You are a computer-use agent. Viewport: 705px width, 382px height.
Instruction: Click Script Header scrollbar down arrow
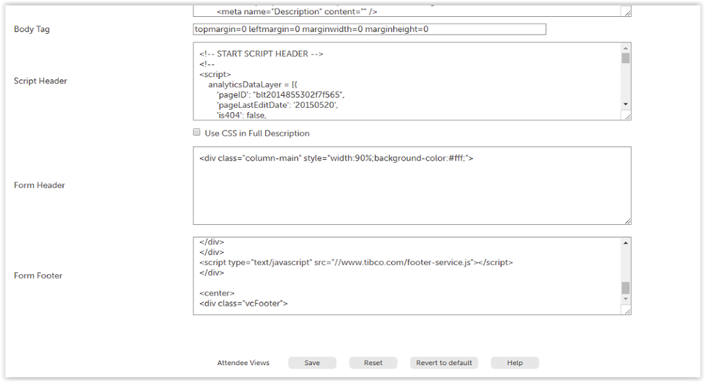(625, 104)
